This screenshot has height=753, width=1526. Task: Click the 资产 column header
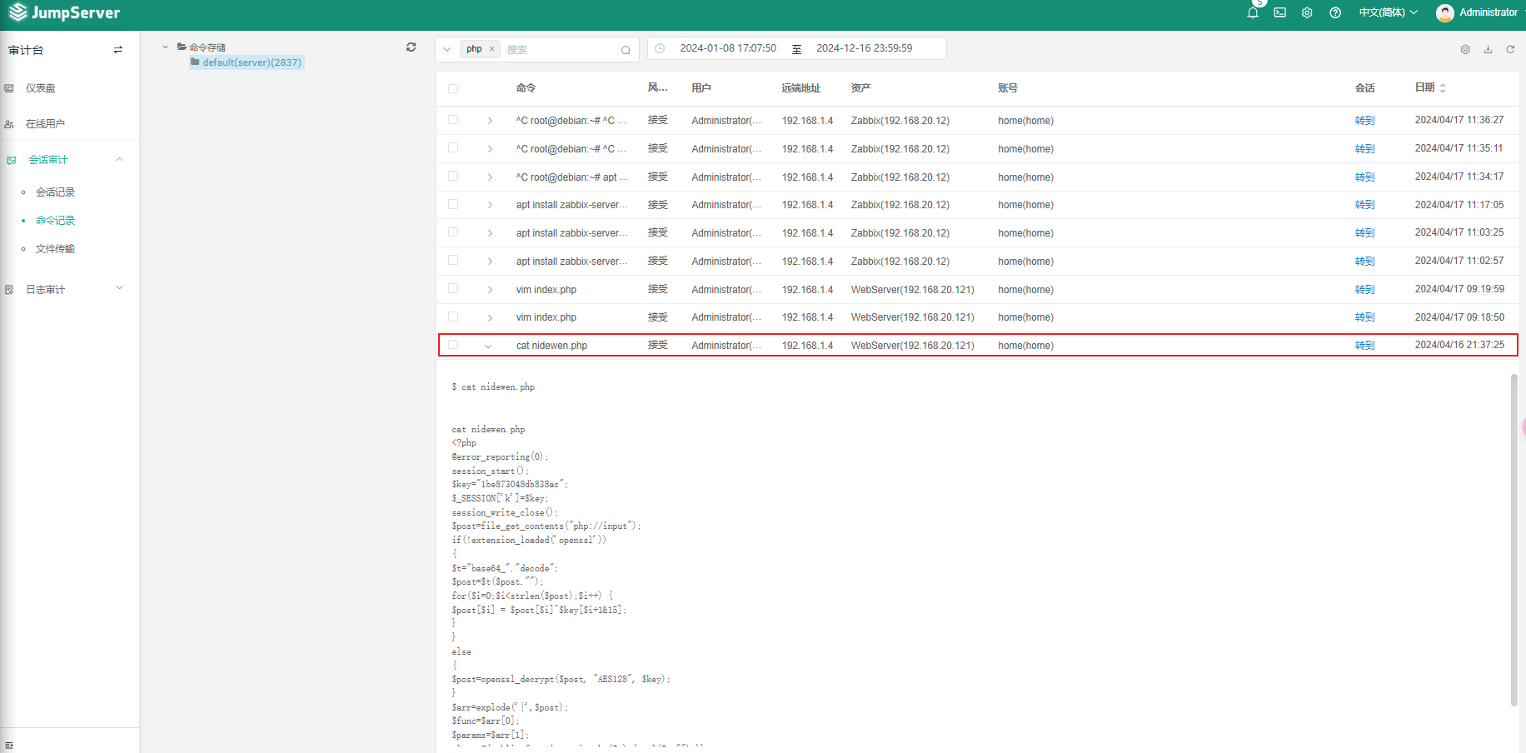pyautogui.click(x=860, y=88)
